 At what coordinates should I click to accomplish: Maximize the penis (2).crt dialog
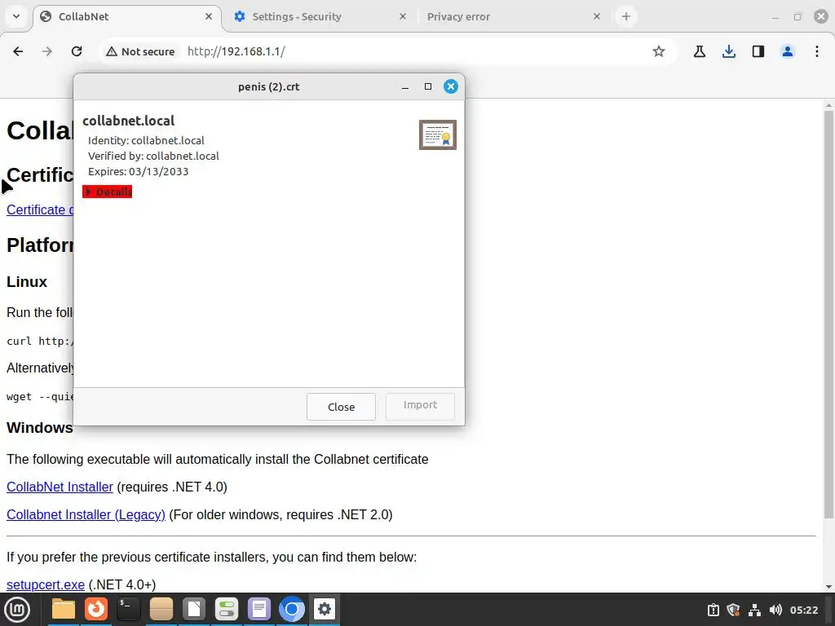(427, 86)
